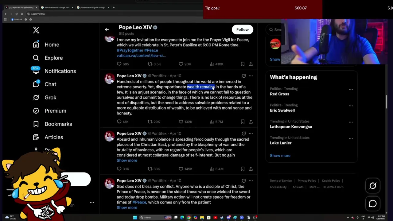Open a new browser tab

114,7
